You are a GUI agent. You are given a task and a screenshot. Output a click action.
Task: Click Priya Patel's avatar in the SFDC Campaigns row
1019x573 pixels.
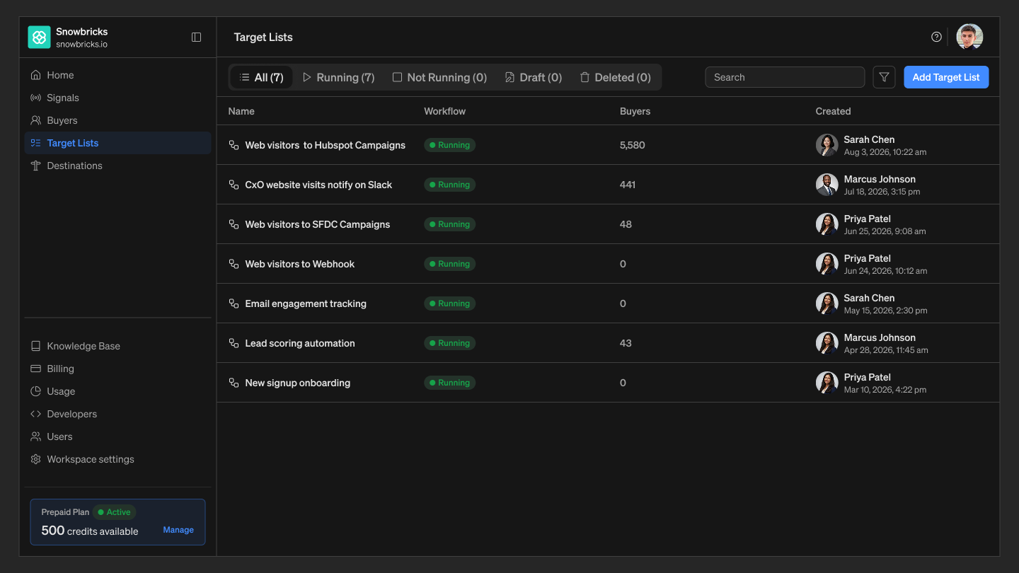(827, 224)
